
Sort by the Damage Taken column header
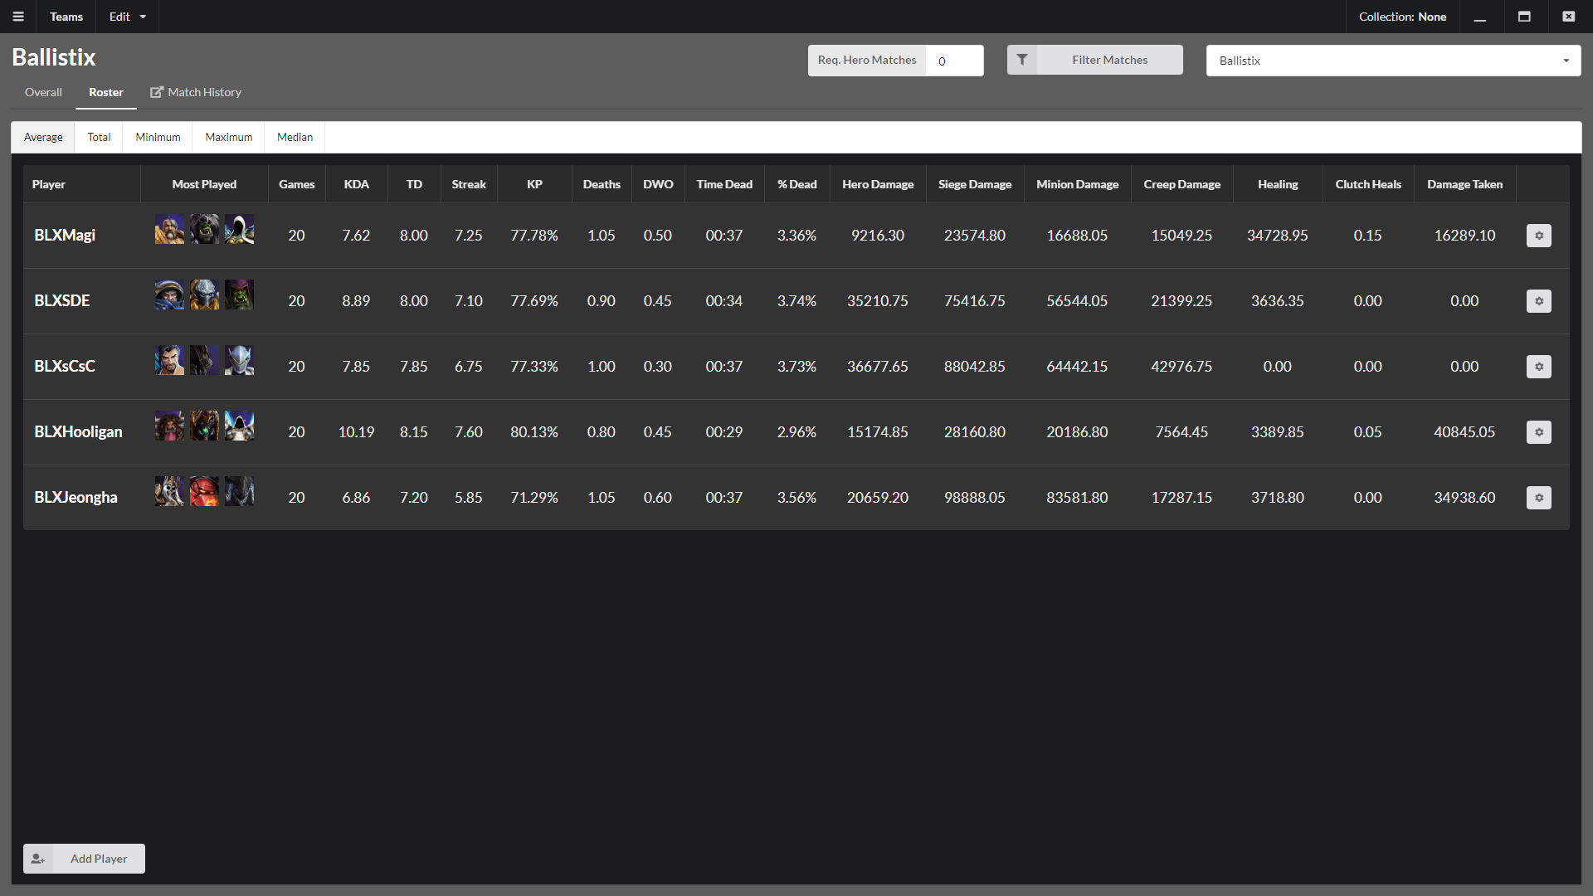pos(1465,184)
